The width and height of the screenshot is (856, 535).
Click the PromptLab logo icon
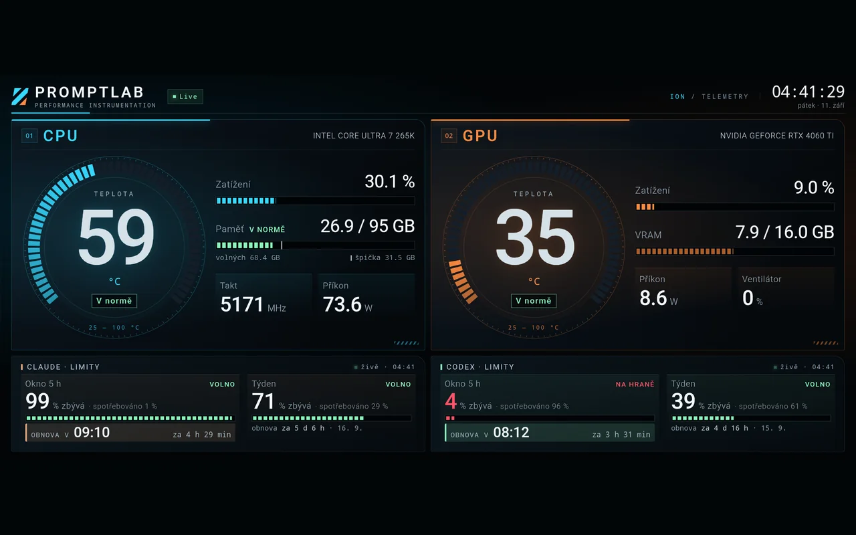pyautogui.click(x=20, y=96)
